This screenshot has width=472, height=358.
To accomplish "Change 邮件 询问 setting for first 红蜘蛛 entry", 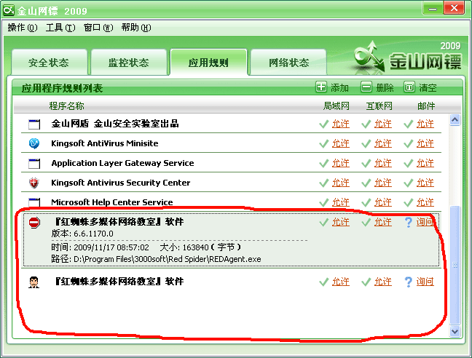I will click(x=425, y=222).
